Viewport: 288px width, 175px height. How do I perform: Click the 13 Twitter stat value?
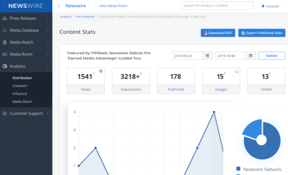tap(265, 77)
